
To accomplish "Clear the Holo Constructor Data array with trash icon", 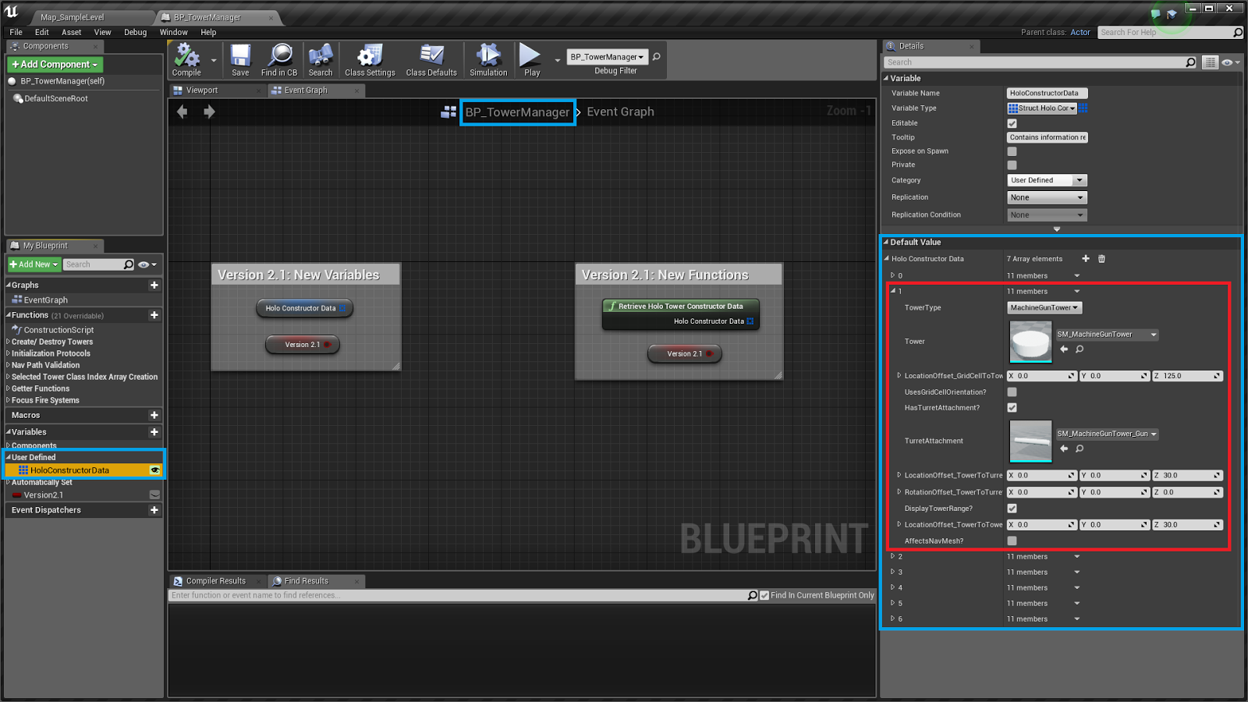I will (1101, 258).
